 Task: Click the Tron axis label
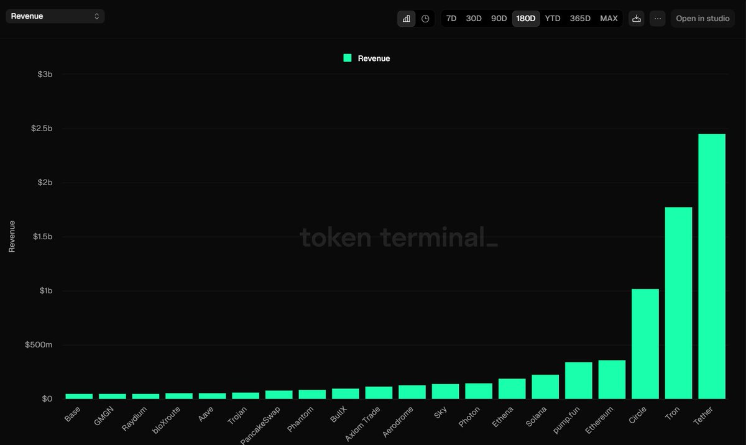(x=673, y=412)
